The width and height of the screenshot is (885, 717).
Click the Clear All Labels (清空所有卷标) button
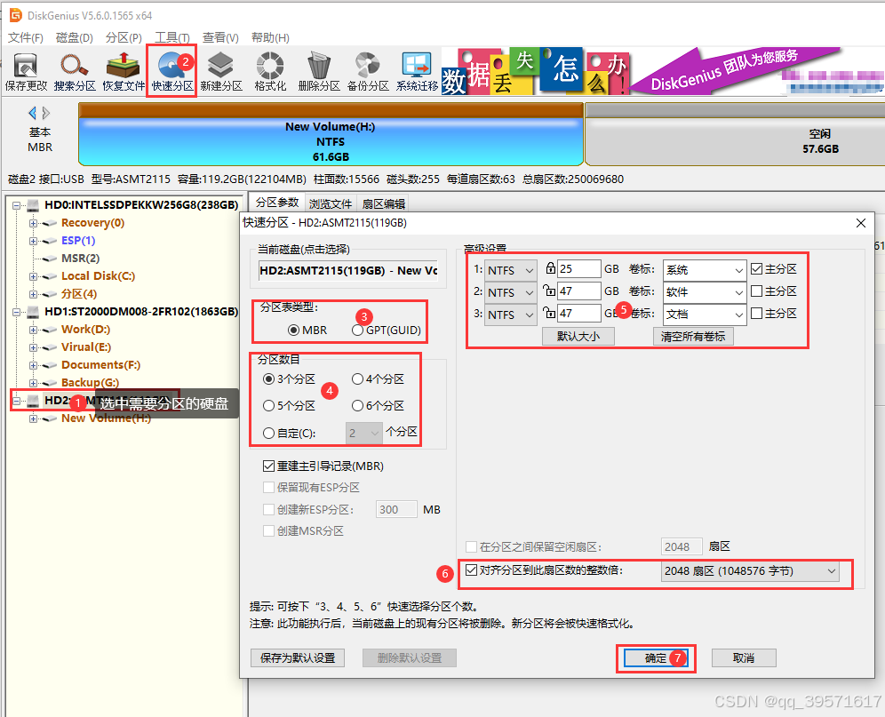point(693,337)
